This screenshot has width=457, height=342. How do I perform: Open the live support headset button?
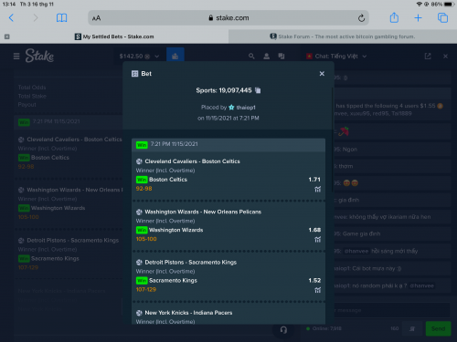tap(283, 330)
